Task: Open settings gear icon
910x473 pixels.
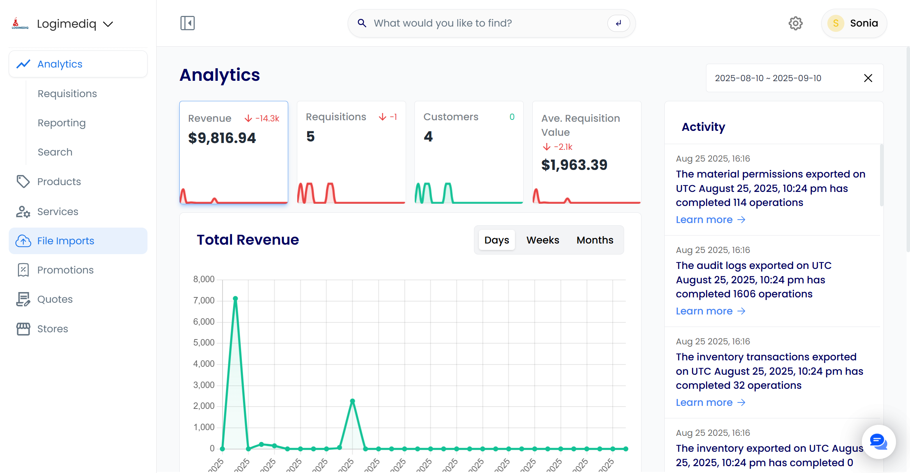Action: [x=795, y=24]
